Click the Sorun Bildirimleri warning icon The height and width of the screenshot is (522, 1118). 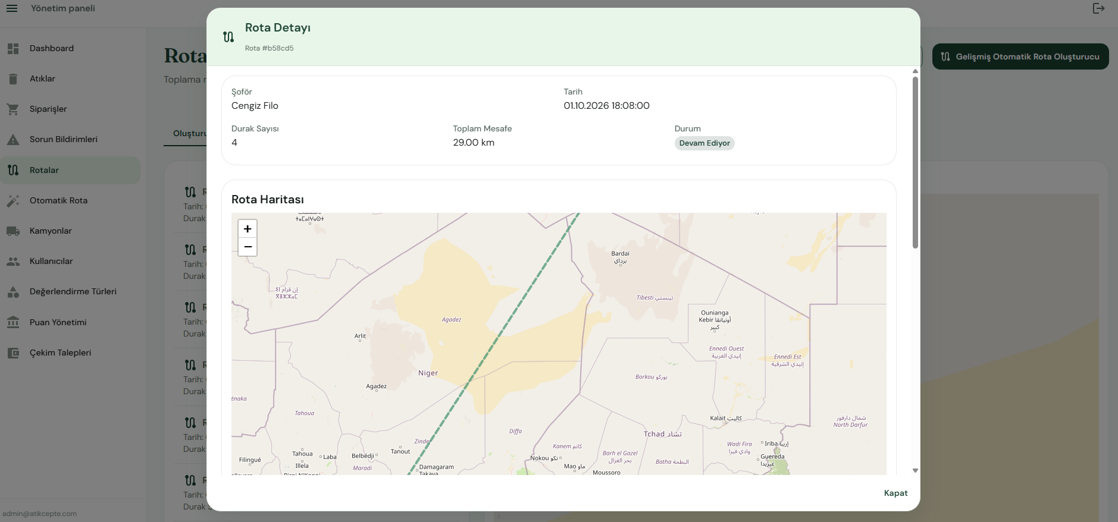coord(13,140)
